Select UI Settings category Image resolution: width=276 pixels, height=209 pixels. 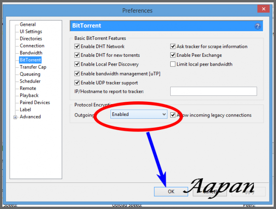point(31,32)
